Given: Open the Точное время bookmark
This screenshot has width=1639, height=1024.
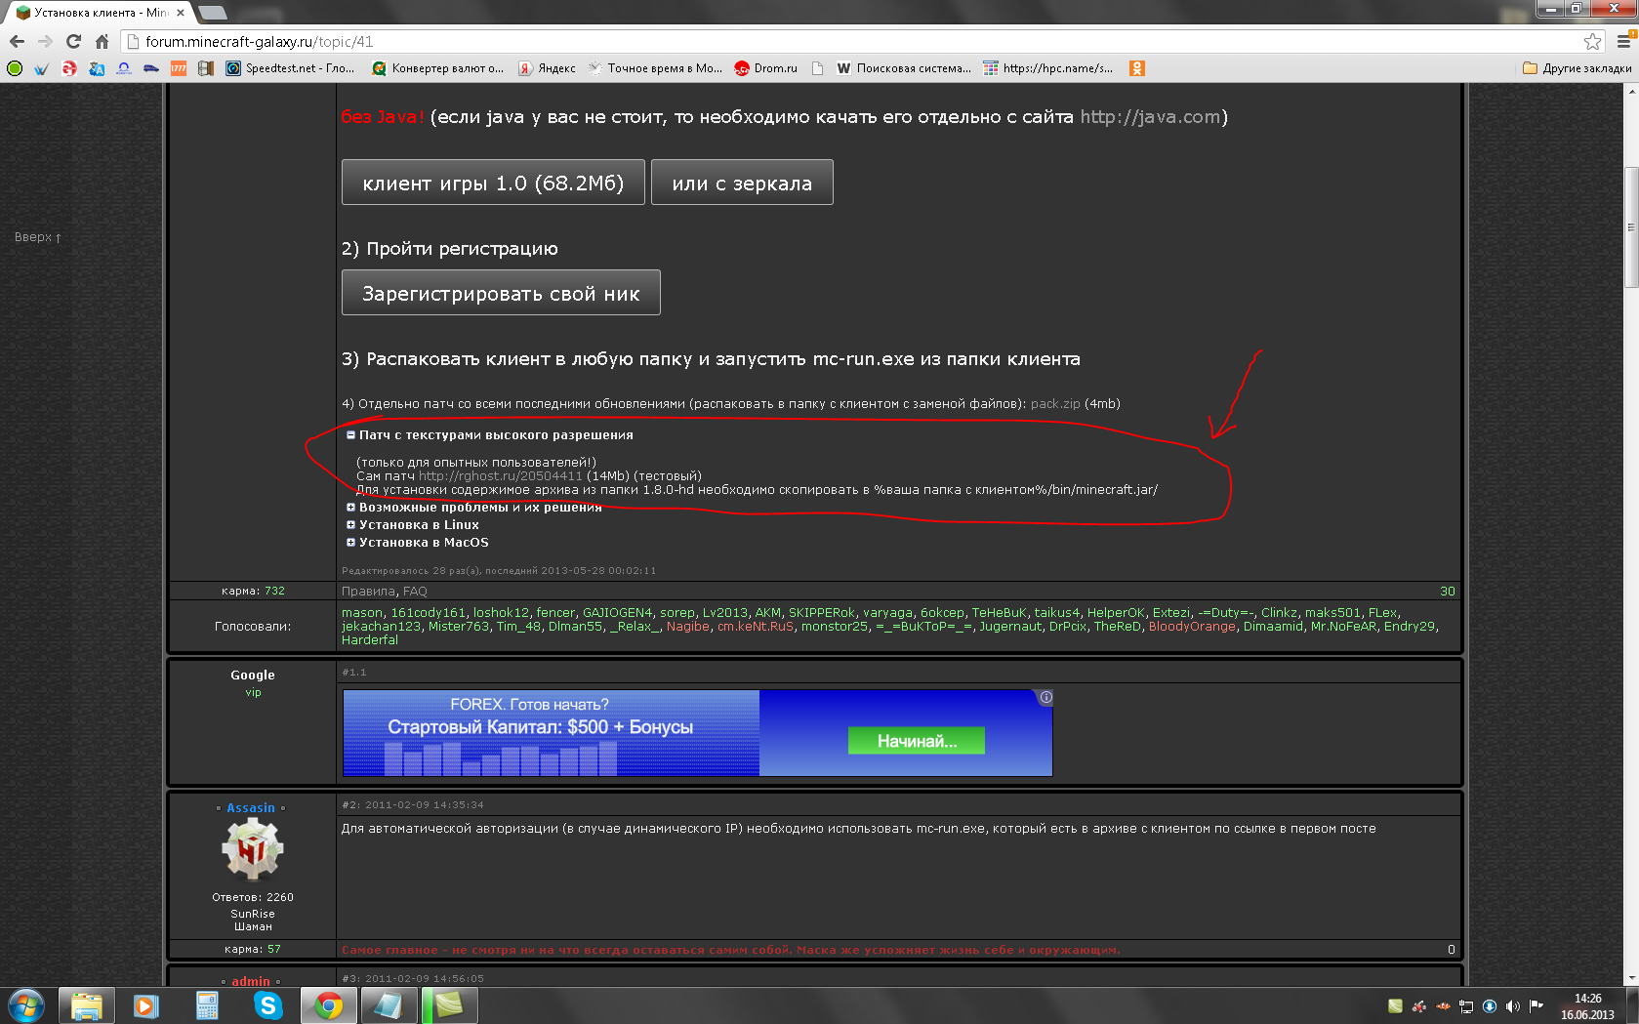Looking at the screenshot, I should point(655,68).
